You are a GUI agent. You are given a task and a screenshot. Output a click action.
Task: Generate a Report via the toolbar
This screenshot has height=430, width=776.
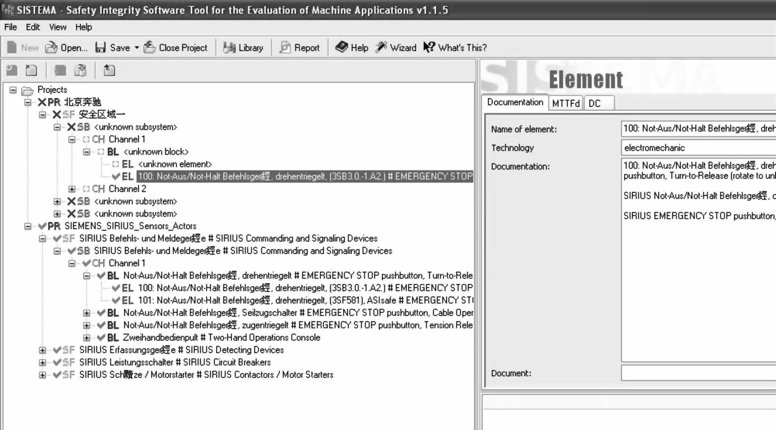pyautogui.click(x=299, y=48)
